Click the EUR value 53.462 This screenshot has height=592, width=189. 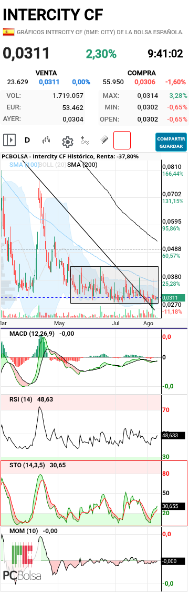(72, 107)
